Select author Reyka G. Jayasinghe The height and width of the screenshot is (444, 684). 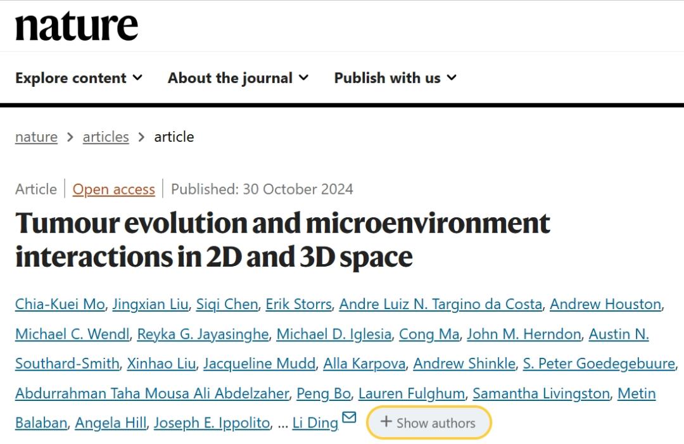(x=203, y=334)
